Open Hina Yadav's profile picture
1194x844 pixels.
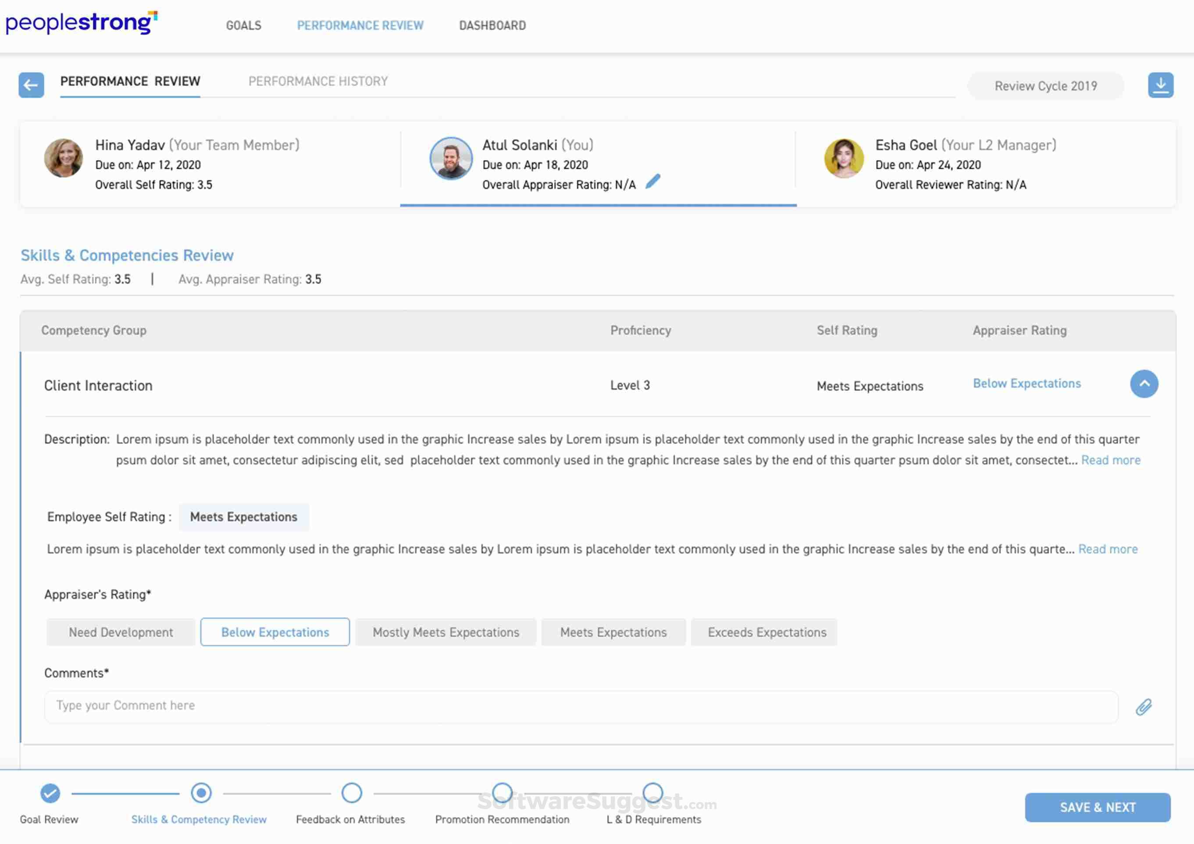click(x=63, y=159)
